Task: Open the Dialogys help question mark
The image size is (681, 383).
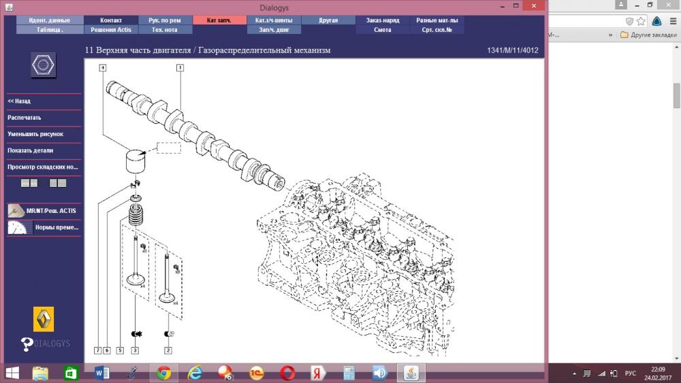Action: [x=27, y=344]
